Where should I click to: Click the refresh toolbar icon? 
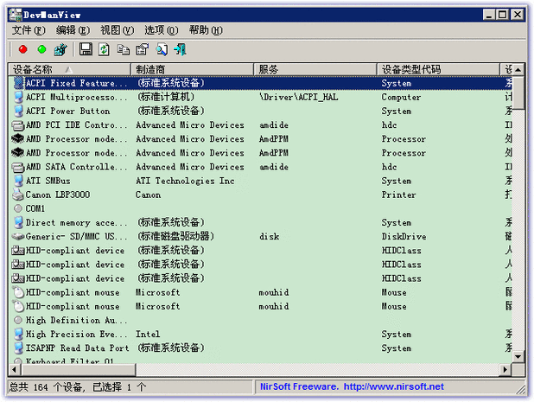pos(104,50)
